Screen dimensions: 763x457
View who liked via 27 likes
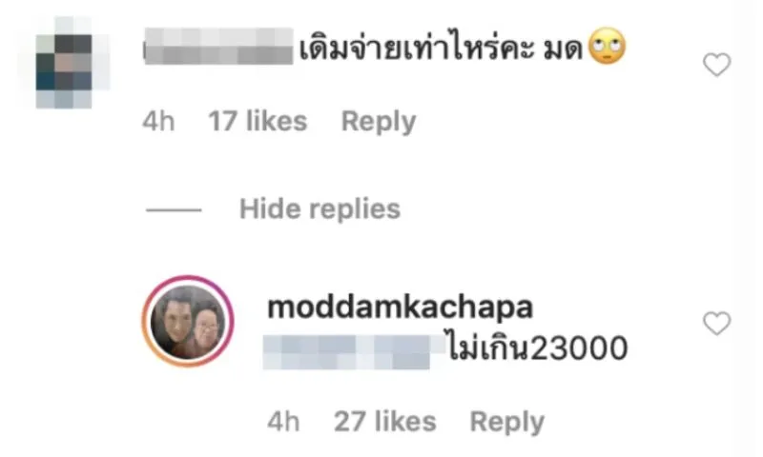(385, 422)
